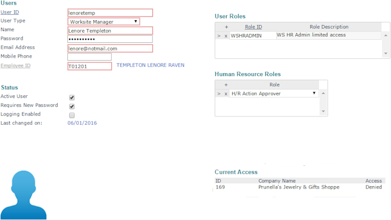
Task: Remove the H/R Action Approver row
Action: coord(226,94)
